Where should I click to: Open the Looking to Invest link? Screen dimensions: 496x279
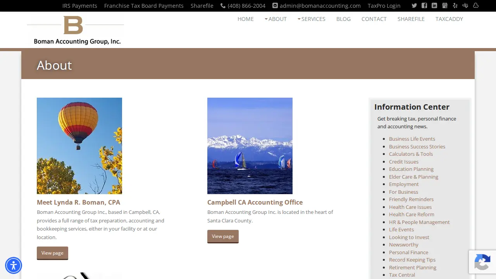coord(409,237)
